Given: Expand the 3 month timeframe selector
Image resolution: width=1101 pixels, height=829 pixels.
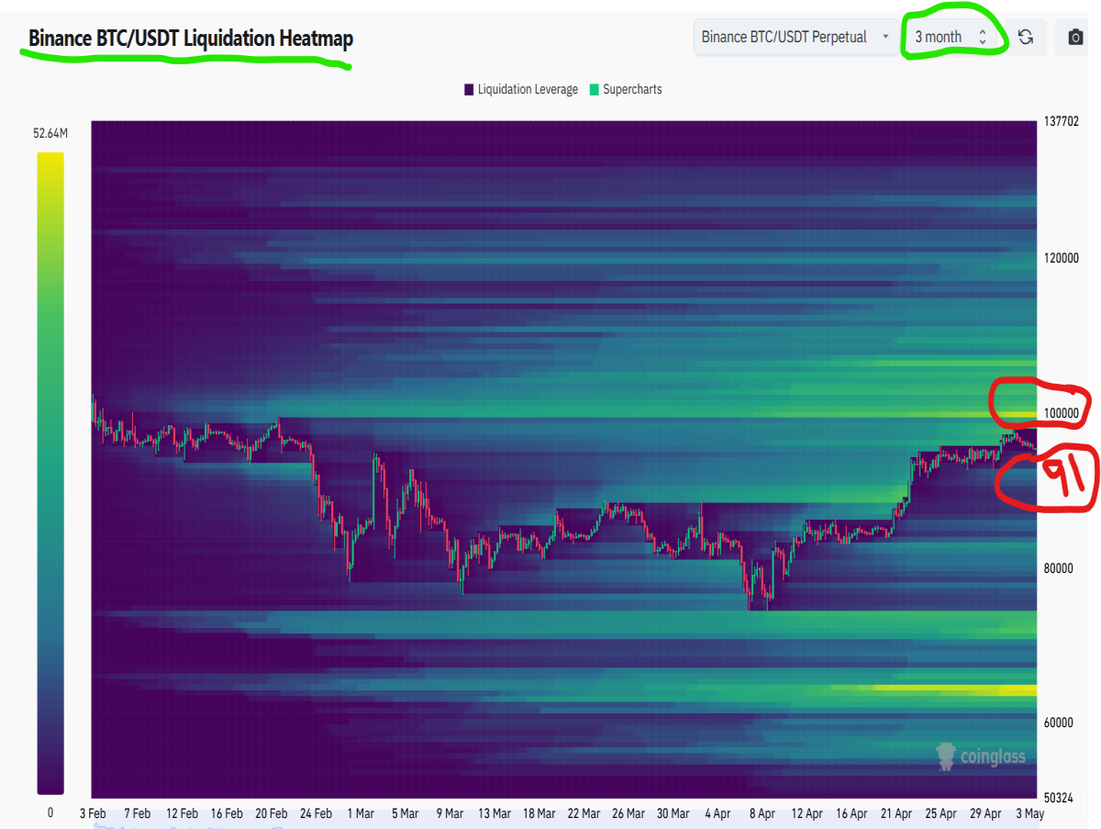Looking at the screenshot, I should 949,37.
